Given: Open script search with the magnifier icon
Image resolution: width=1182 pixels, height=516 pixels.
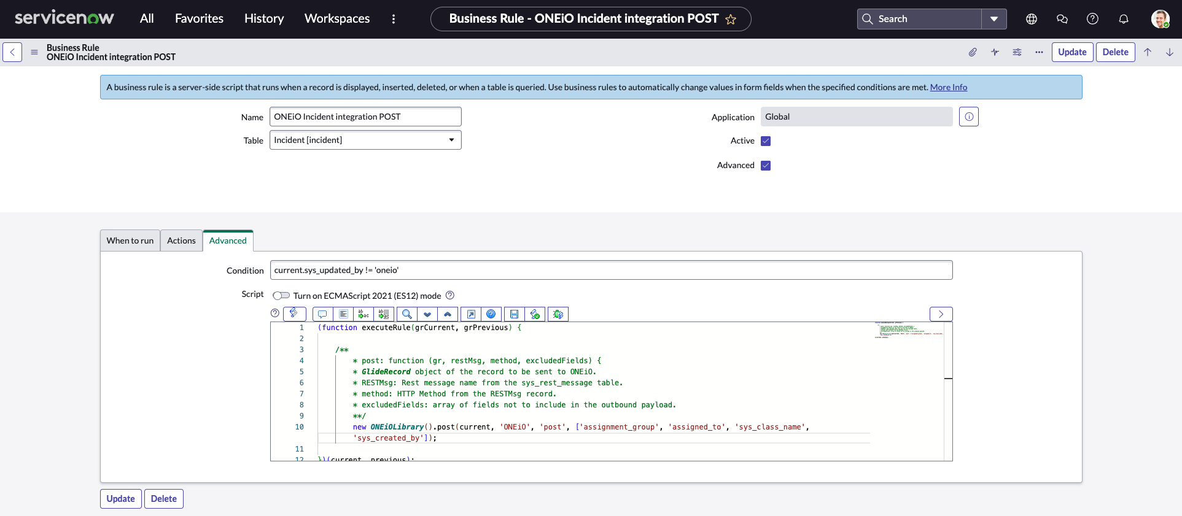Looking at the screenshot, I should click(x=406, y=314).
